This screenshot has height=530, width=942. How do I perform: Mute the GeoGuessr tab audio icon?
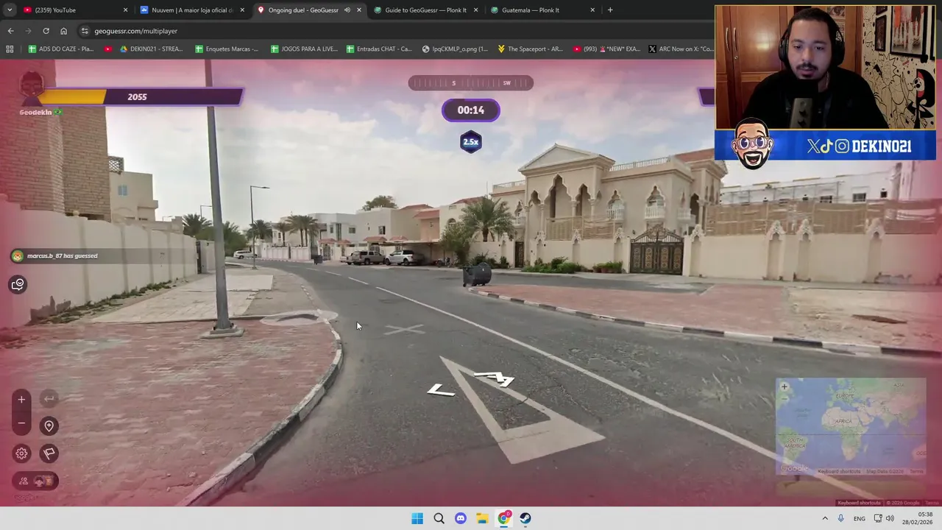click(347, 10)
